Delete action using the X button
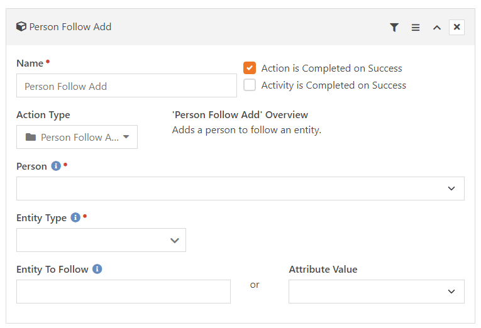Viewport: 481px width, 328px height. (457, 27)
